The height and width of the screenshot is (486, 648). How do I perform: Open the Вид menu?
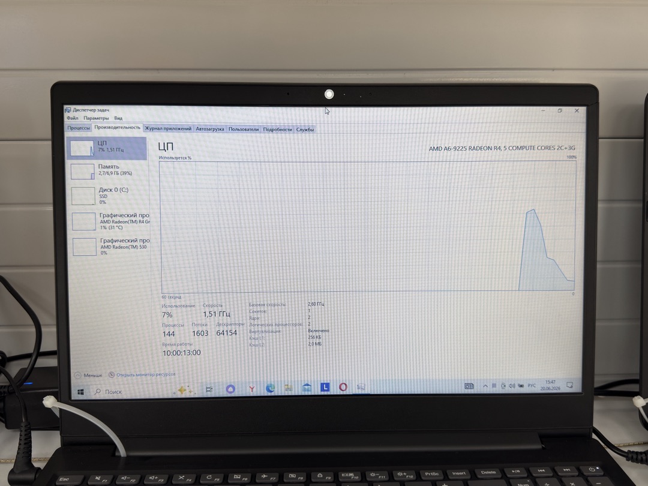tap(118, 118)
